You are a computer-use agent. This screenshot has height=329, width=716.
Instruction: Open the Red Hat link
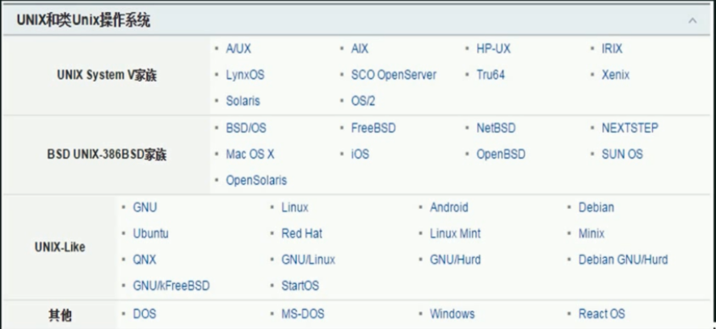tap(301, 234)
